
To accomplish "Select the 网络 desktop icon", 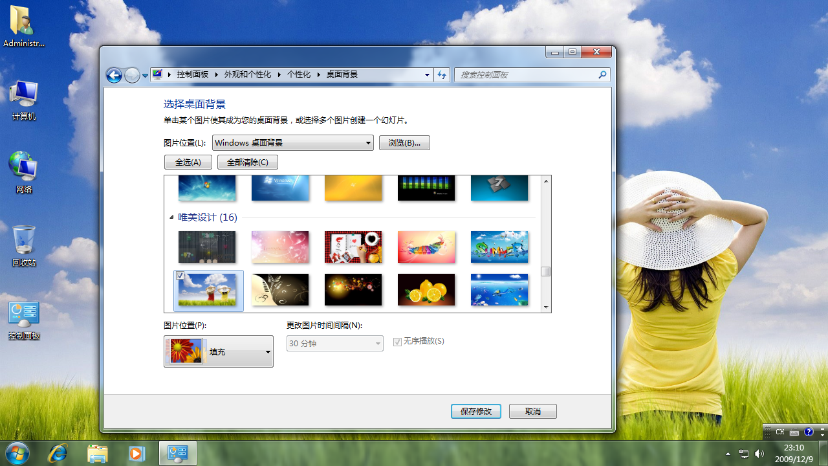I will point(24,173).
